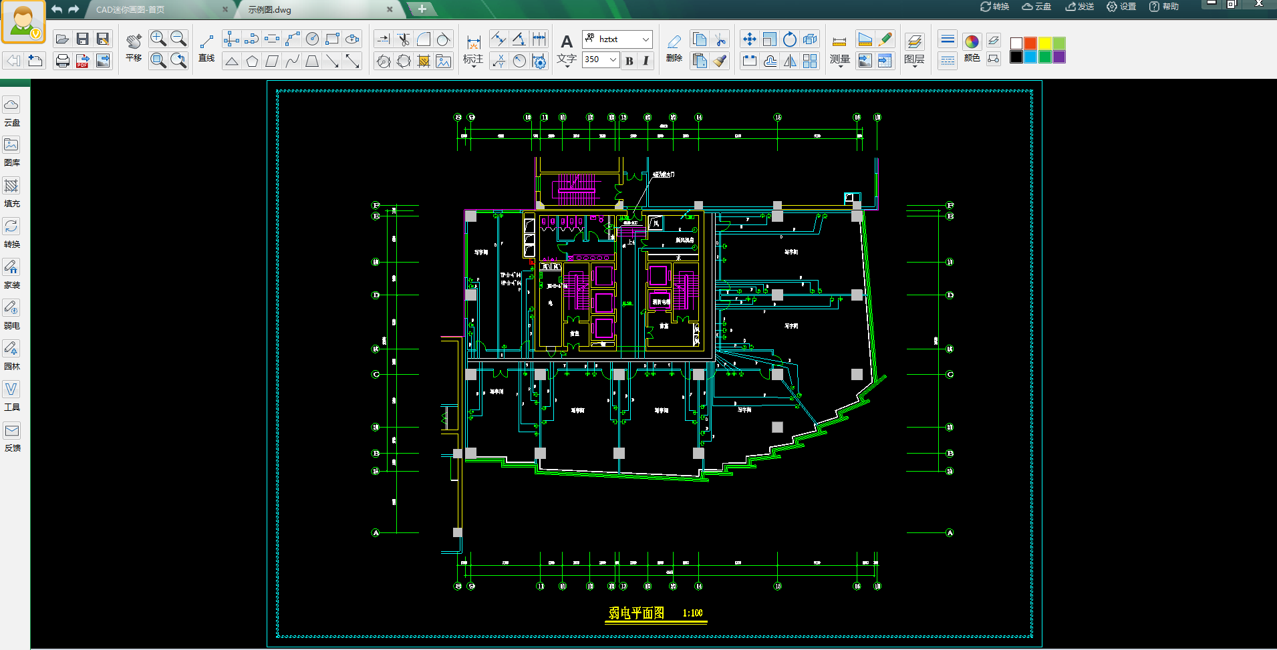Select the 直线 line drawing tool

(206, 49)
